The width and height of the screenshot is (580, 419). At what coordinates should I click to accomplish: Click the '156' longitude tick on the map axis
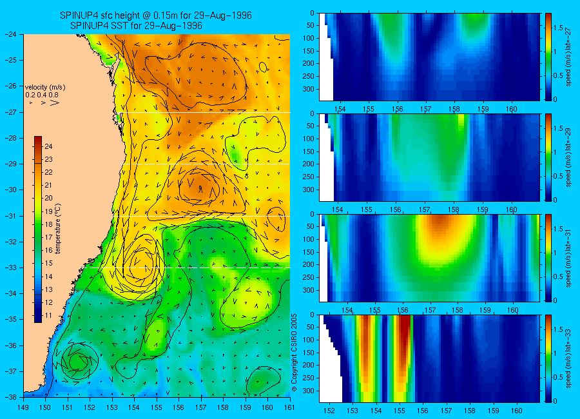tap(179, 407)
